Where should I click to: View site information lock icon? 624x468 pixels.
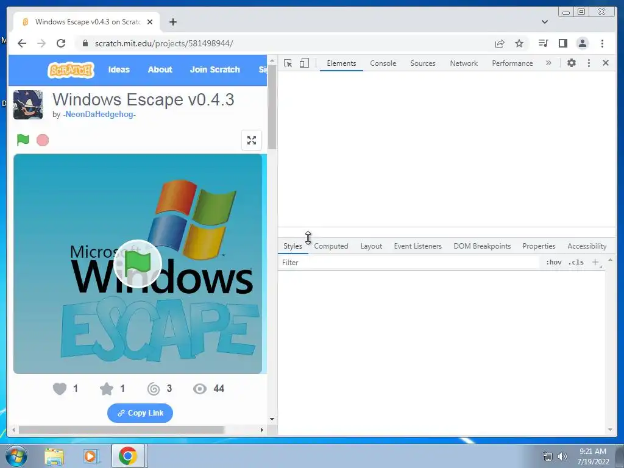(85, 43)
